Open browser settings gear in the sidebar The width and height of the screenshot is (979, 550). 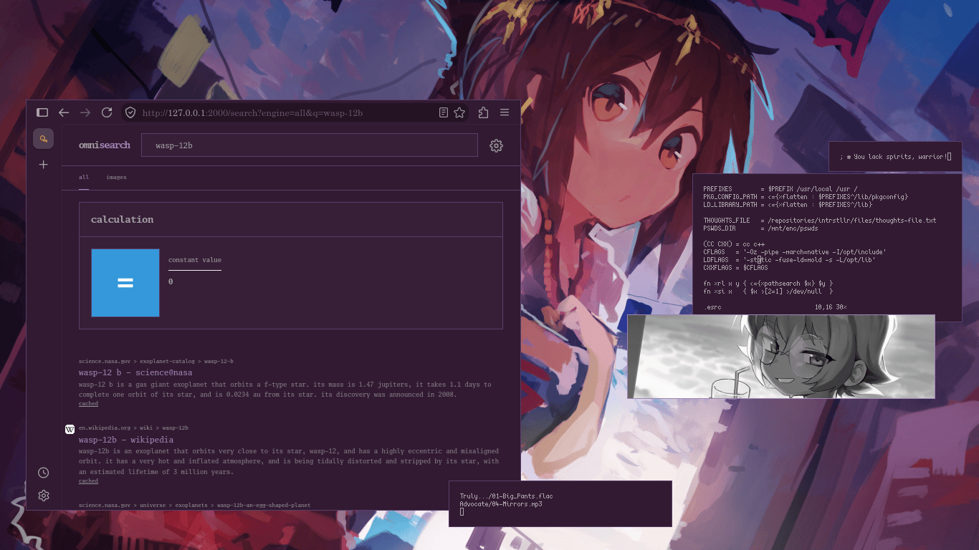(44, 496)
